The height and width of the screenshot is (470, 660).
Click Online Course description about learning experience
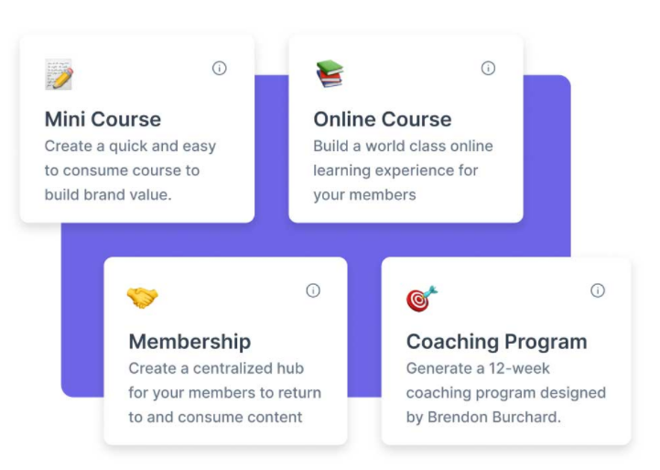[x=403, y=169]
